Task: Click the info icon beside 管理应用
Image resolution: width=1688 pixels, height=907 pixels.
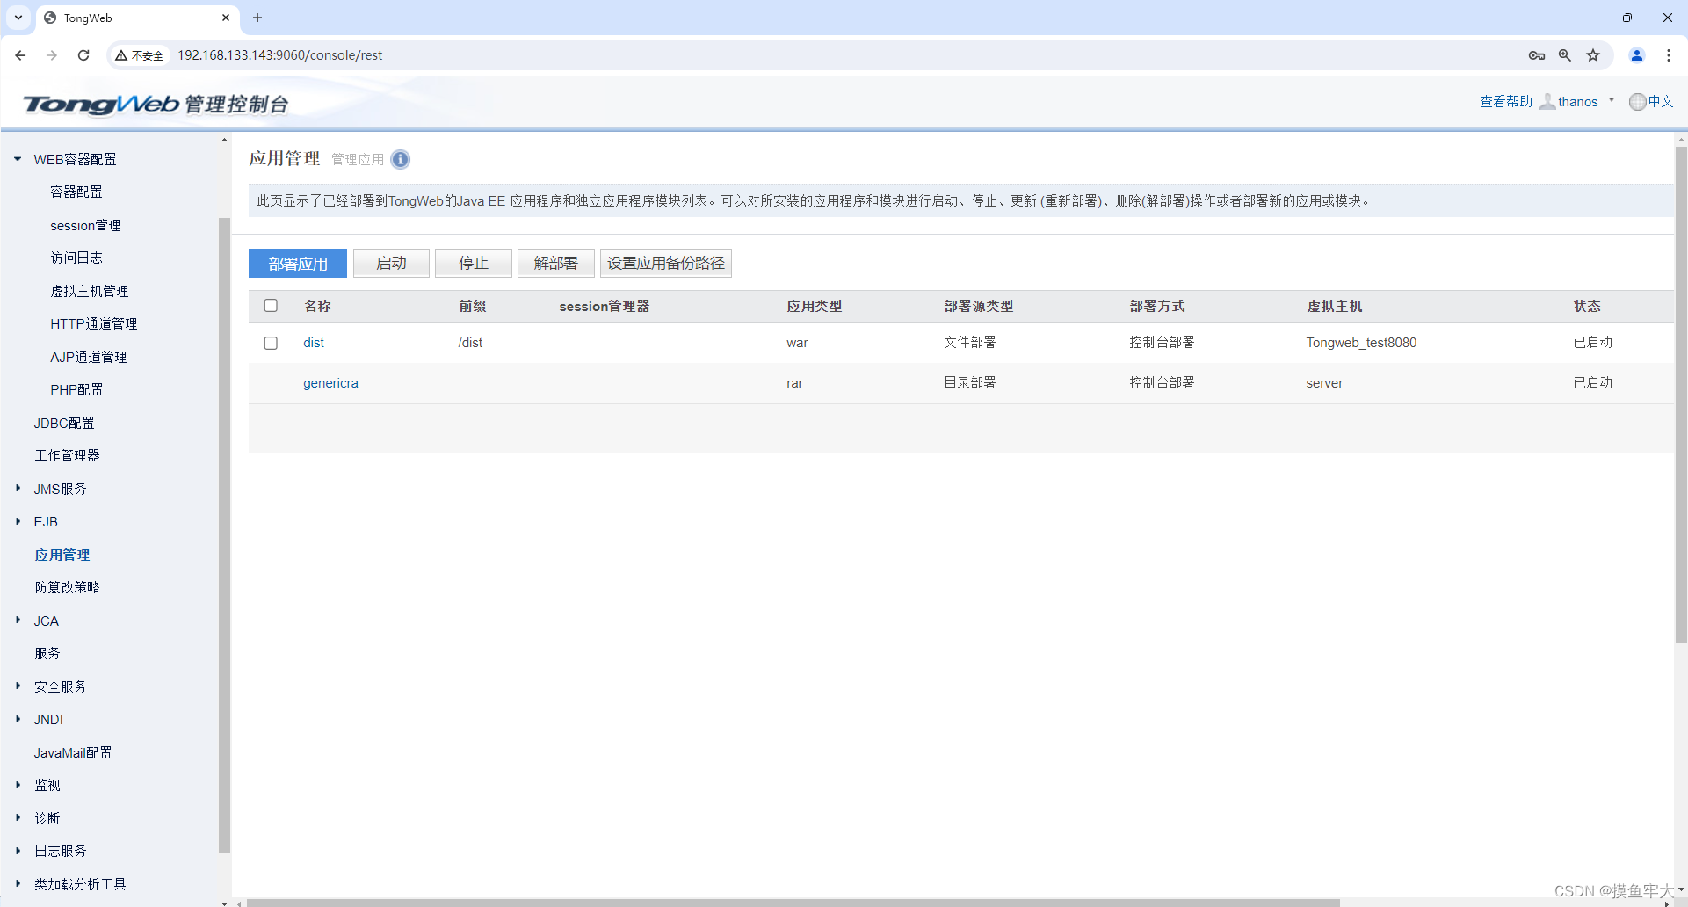Action: (400, 159)
